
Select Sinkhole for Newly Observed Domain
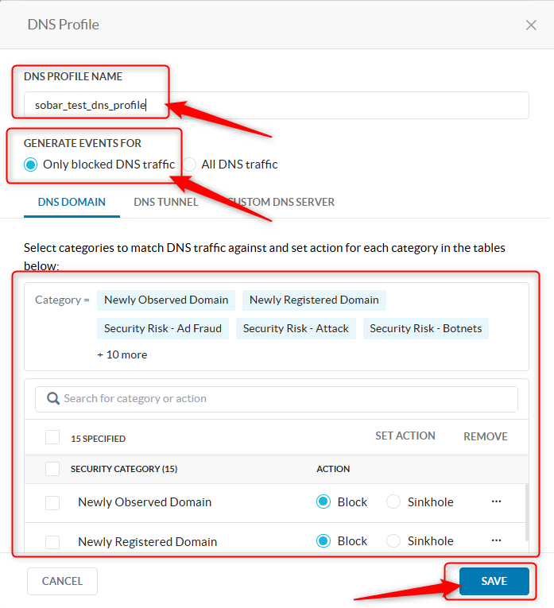(x=393, y=502)
